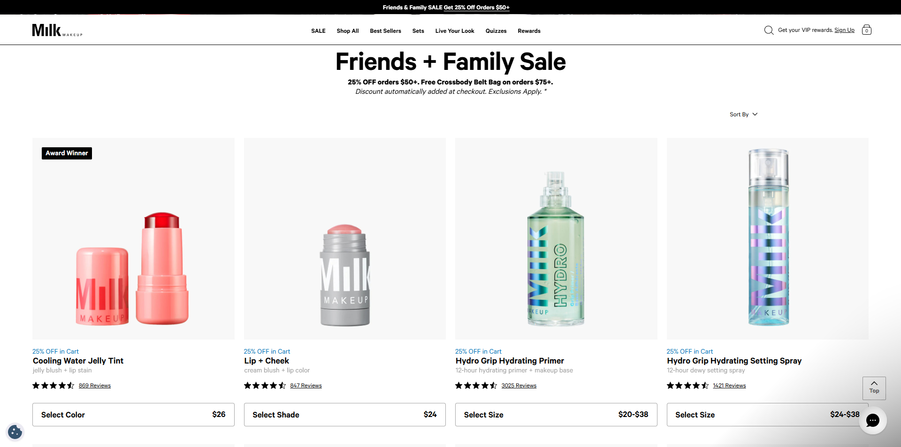Click the cookie preferences icon
This screenshot has width=901, height=447.
coord(15,432)
